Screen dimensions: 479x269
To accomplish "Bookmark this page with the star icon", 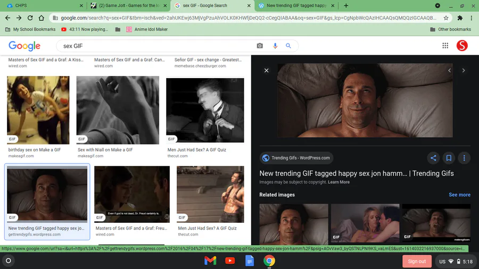I will [x=446, y=18].
